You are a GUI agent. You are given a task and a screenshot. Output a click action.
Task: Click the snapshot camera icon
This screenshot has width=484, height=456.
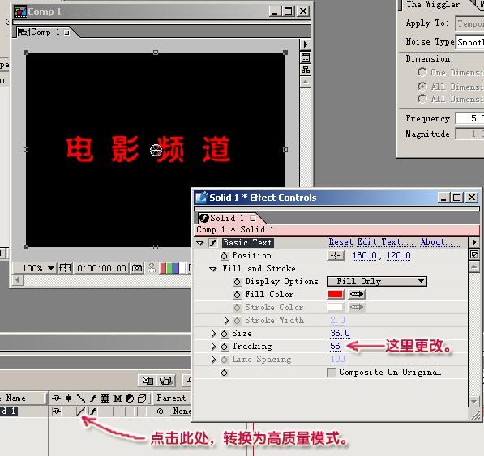137,268
